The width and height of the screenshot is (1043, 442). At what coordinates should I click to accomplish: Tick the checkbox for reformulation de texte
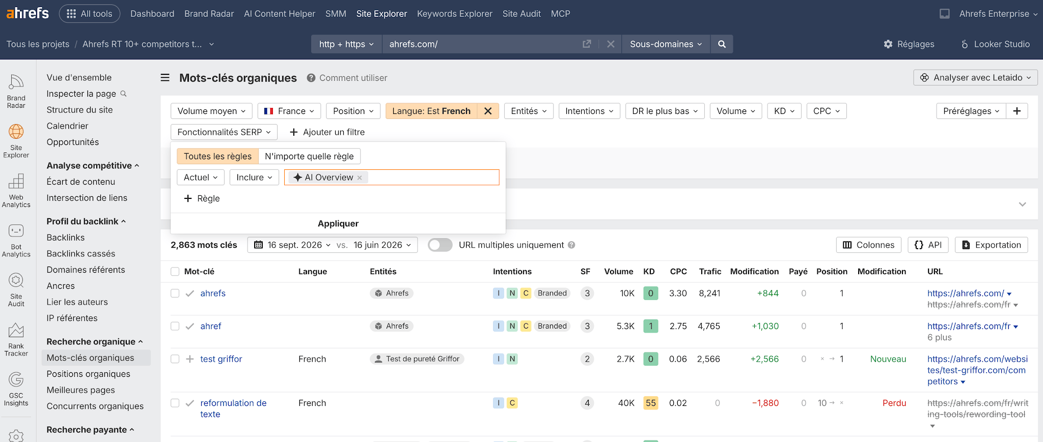click(175, 403)
